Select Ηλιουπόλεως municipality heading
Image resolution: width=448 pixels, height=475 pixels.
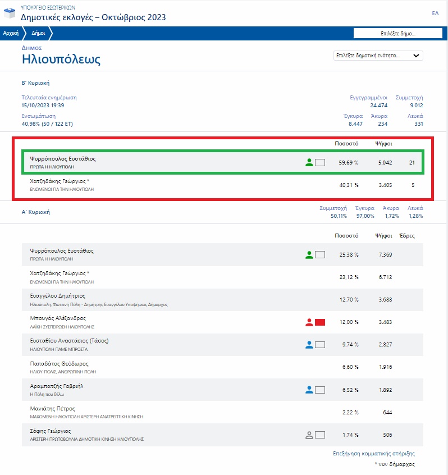(x=61, y=59)
